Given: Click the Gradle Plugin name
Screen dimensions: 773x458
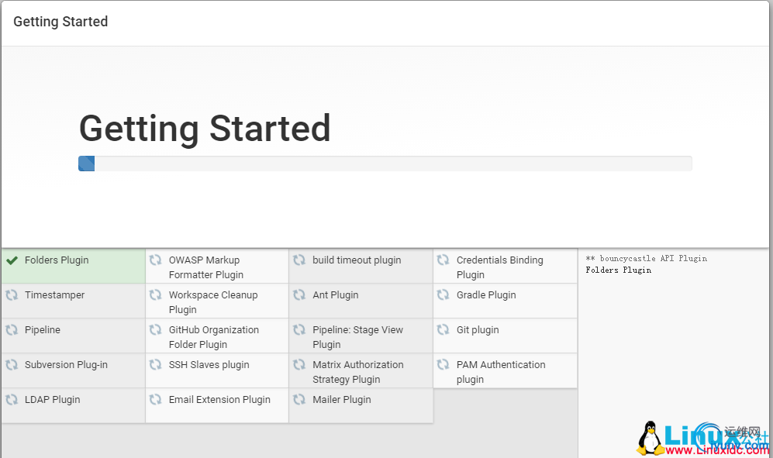Looking at the screenshot, I should coord(487,294).
